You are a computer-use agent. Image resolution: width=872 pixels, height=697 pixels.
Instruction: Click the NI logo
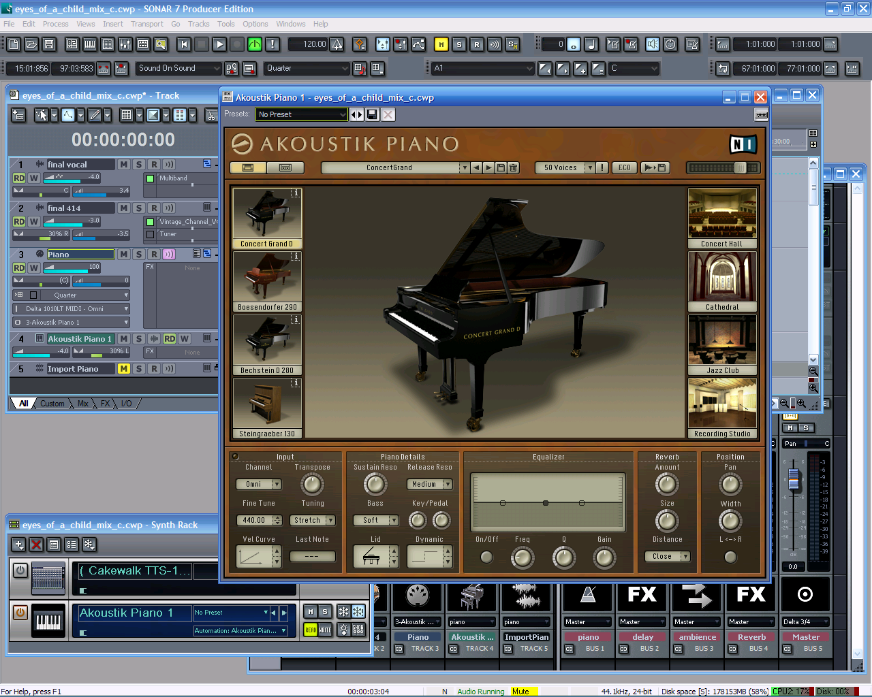(x=743, y=144)
